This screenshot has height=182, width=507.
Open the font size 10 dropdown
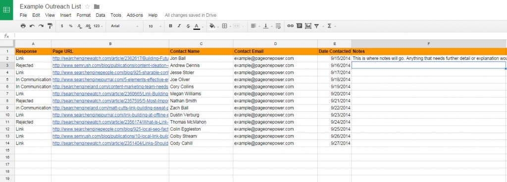tap(155, 26)
